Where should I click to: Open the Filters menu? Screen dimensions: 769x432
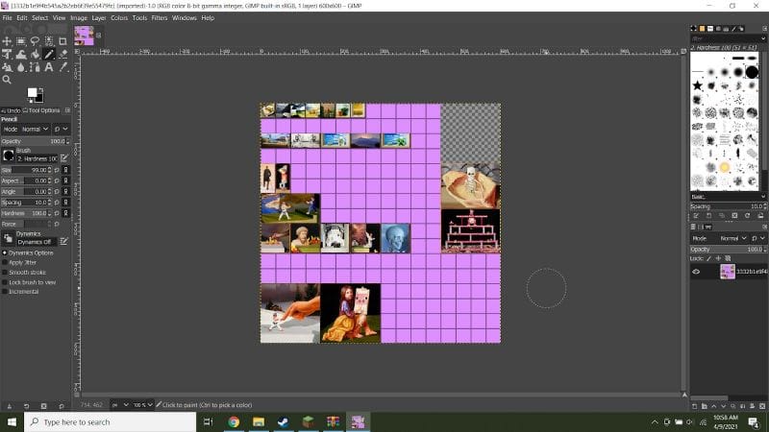click(x=159, y=17)
